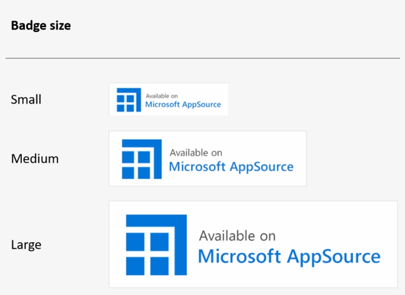
Task: Select the 'Badge size' heading
Action: coord(41,25)
